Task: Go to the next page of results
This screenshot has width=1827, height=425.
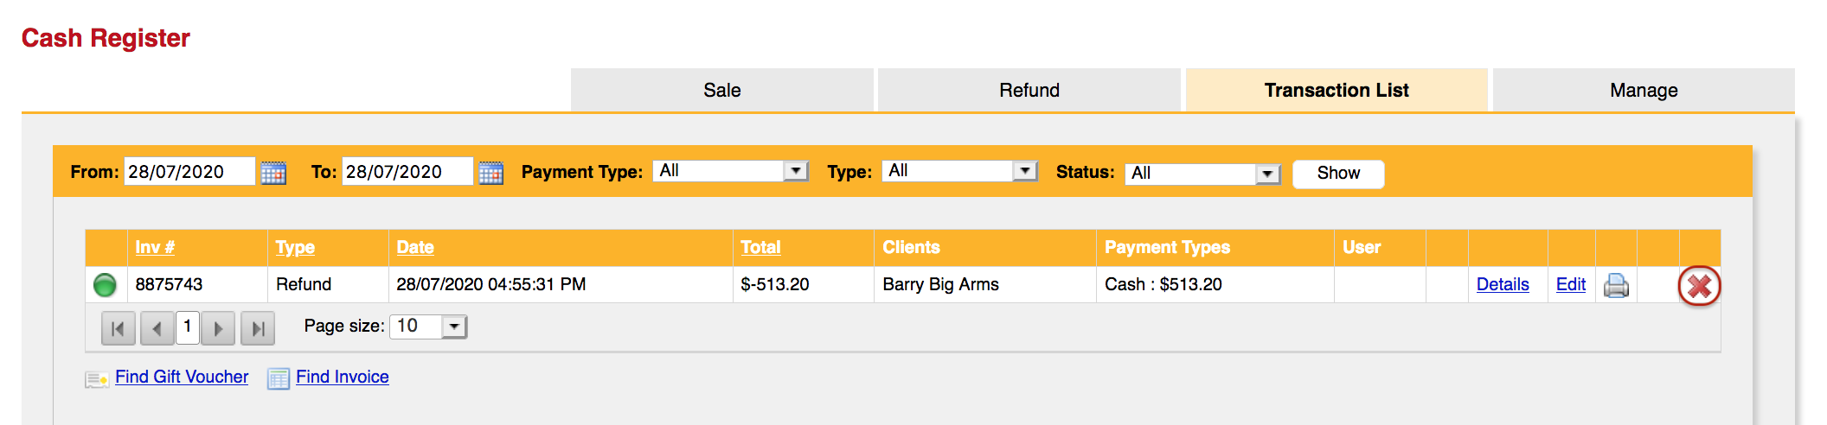Action: [218, 328]
